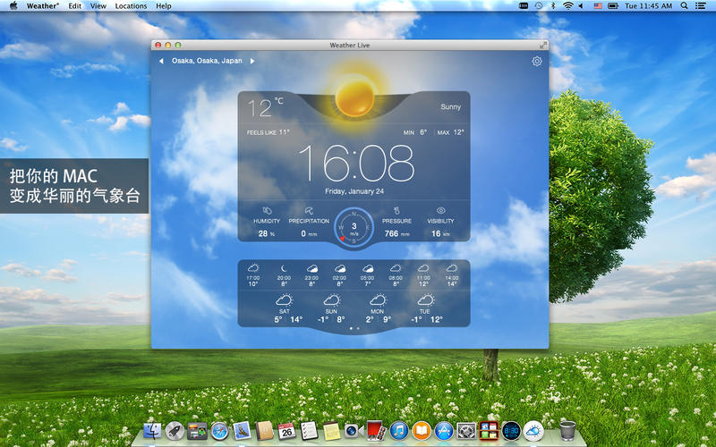Click the humidity value 28 %
The image size is (716, 447).
click(267, 233)
